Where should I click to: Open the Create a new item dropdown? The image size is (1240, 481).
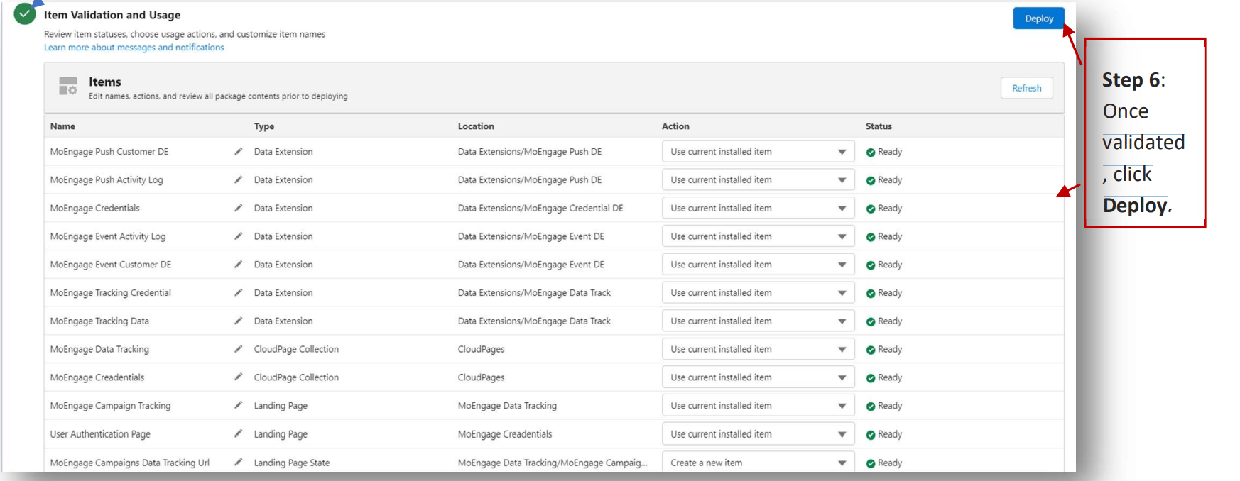click(758, 463)
